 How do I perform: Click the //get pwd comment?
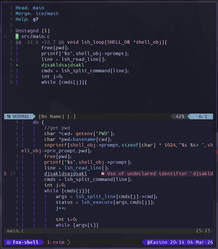57,128
